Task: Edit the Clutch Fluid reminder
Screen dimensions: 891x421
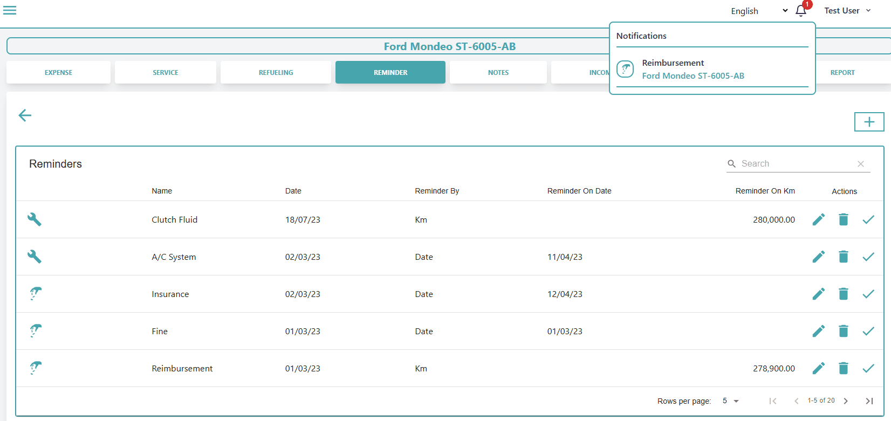Action: tap(818, 219)
